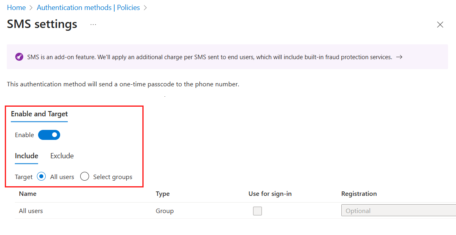Open Authentication methods Policies breadcrumb link
Image resolution: width=456 pixels, height=235 pixels.
88,7
